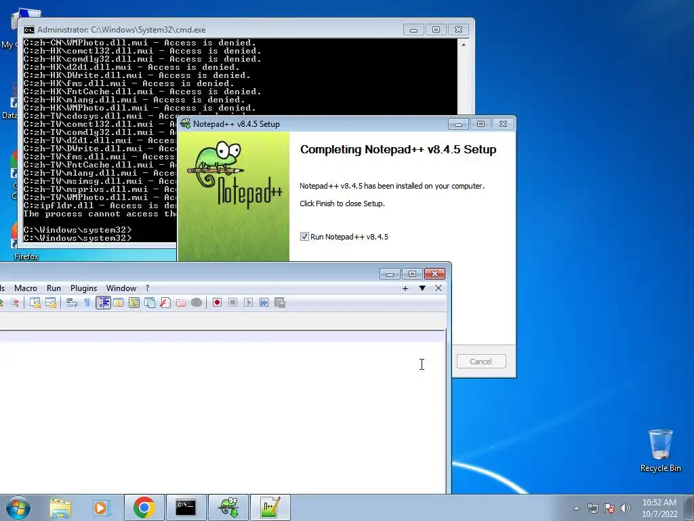Open the Macro menu
Image resolution: width=694 pixels, height=521 pixels.
tap(26, 288)
